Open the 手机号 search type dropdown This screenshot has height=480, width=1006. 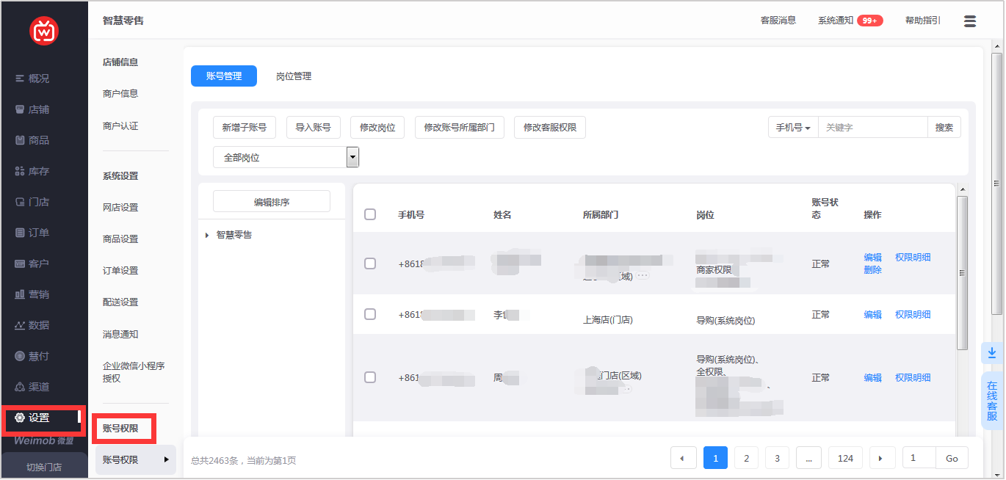pyautogui.click(x=793, y=128)
